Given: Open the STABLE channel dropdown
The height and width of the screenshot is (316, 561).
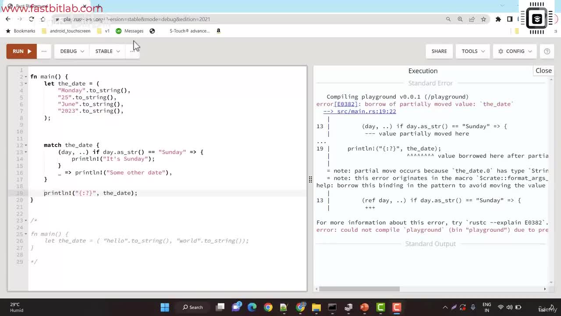Looking at the screenshot, I should pos(108,51).
